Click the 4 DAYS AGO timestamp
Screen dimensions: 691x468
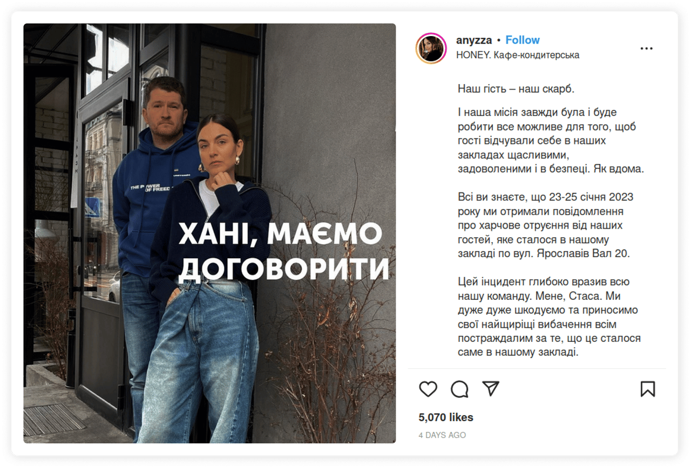point(442,435)
